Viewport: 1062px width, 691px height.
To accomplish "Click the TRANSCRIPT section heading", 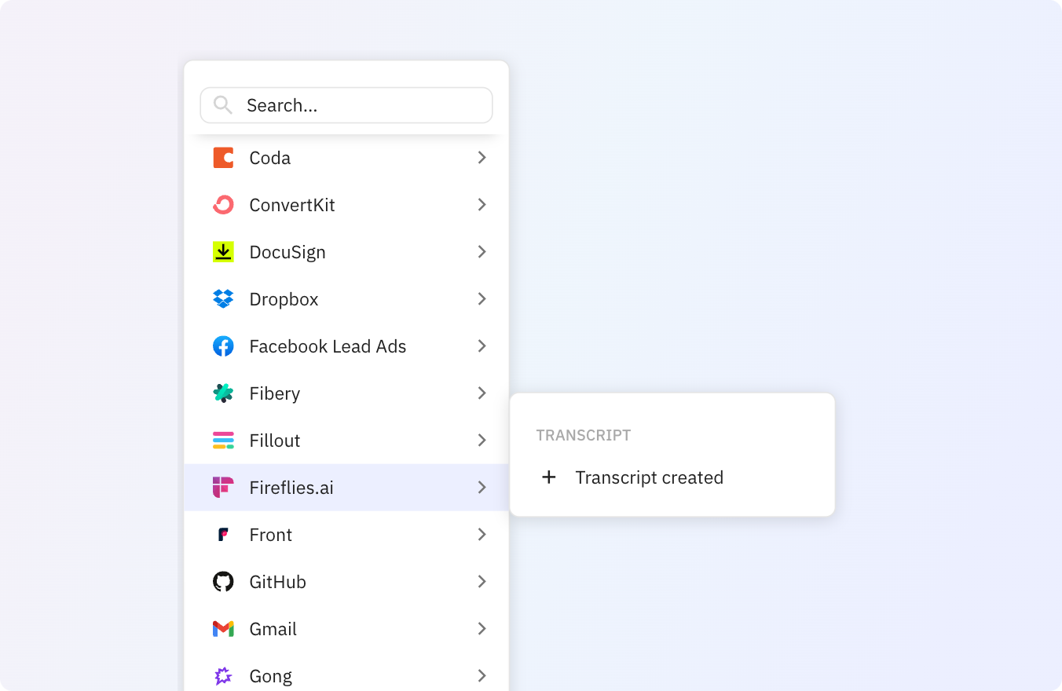I will [x=584, y=435].
